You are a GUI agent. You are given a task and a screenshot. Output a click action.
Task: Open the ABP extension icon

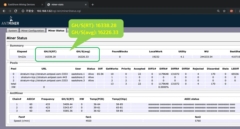pyautogui.click(x=232, y=11)
